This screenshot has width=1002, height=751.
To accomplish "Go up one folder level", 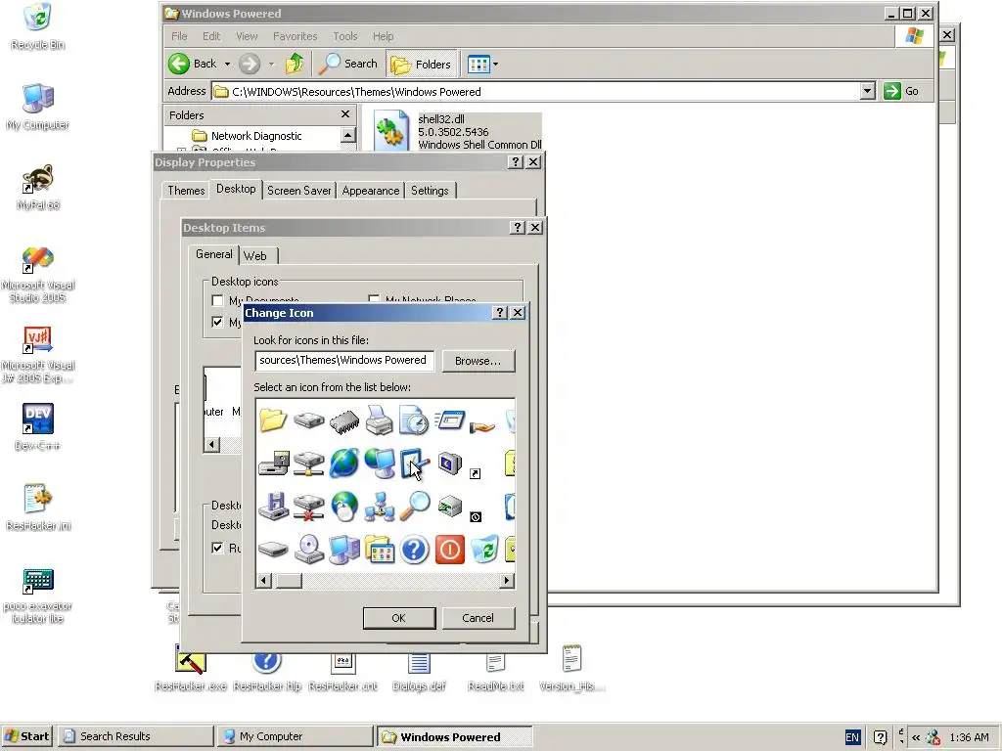I will 295,64.
